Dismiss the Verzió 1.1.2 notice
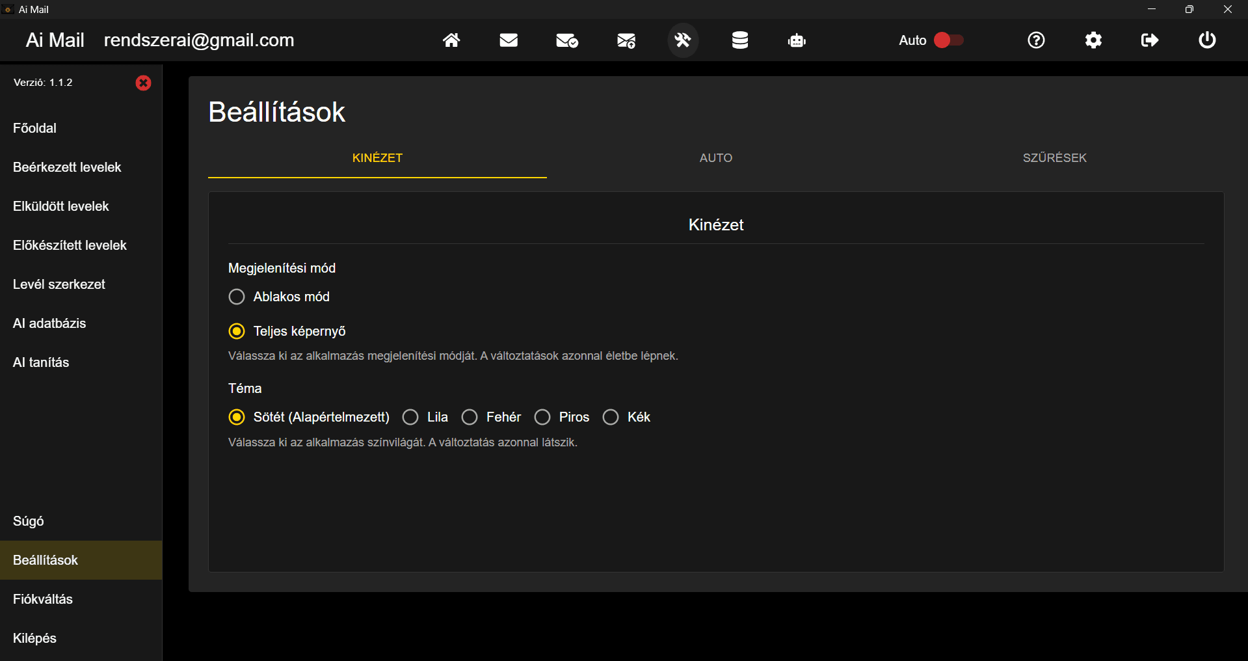1248x661 pixels. (143, 83)
